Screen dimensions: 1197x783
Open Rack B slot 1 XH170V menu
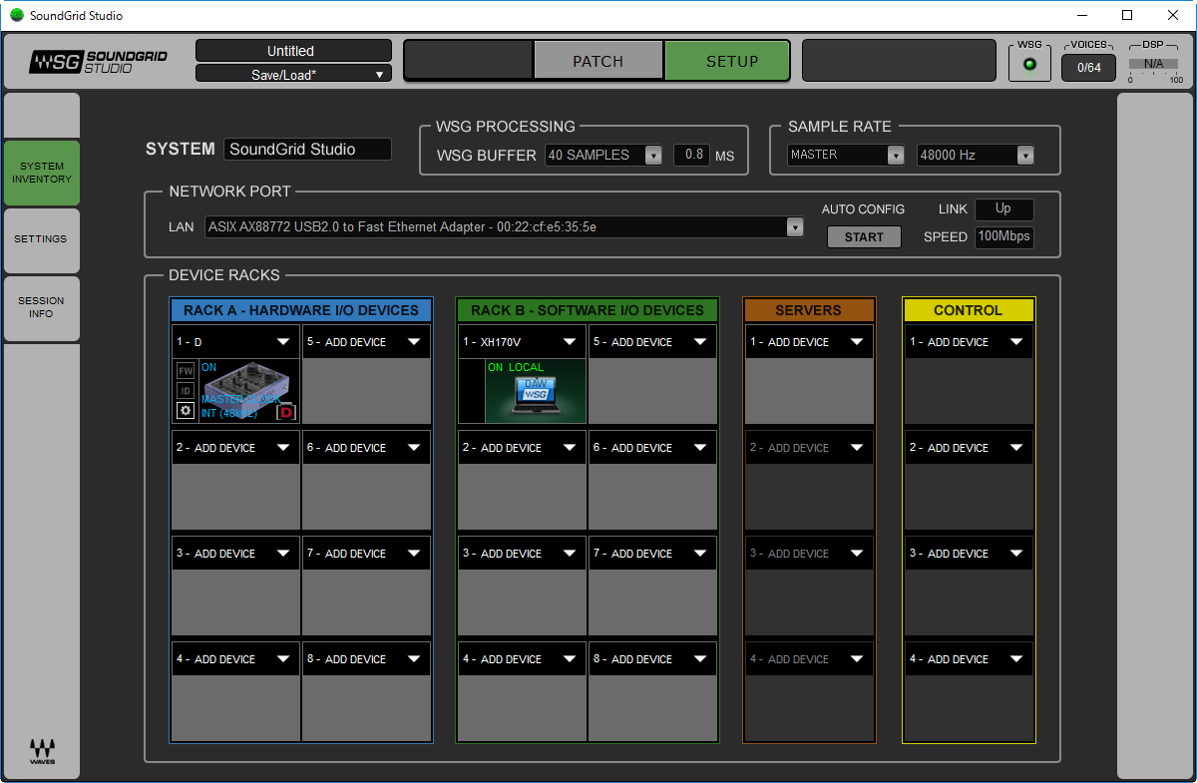522,342
